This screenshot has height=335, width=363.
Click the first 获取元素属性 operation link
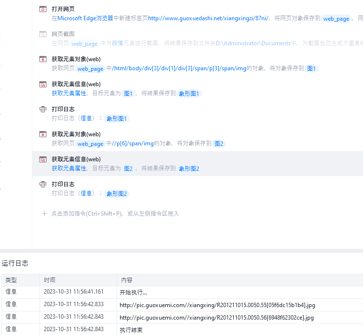pos(69,93)
